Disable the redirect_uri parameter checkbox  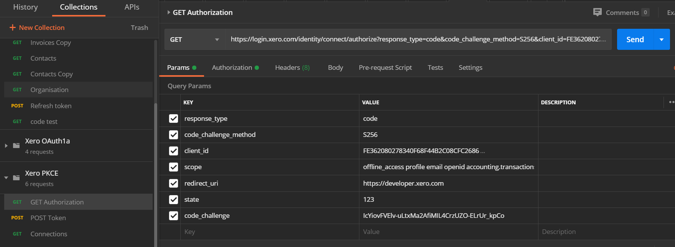click(173, 183)
